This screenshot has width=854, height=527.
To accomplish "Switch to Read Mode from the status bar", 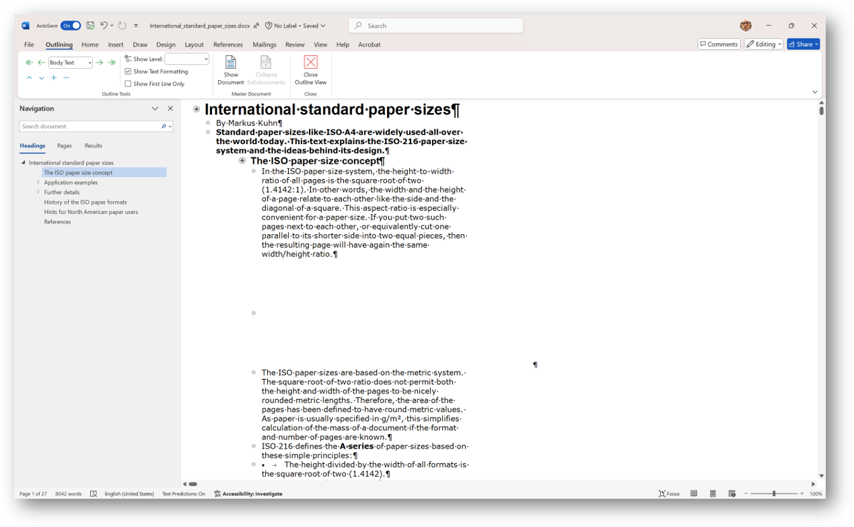I will pyautogui.click(x=694, y=493).
